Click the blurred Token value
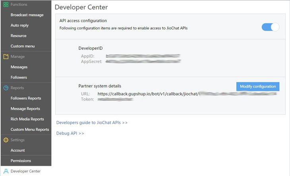Image resolution: width=290 pixels, height=176 pixels. click(115, 99)
